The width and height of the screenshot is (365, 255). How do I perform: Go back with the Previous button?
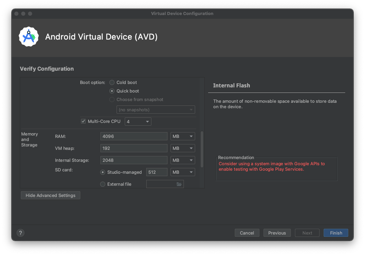click(x=277, y=233)
